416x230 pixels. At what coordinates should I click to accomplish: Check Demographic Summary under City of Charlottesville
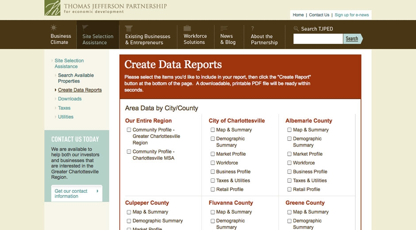coord(213,138)
